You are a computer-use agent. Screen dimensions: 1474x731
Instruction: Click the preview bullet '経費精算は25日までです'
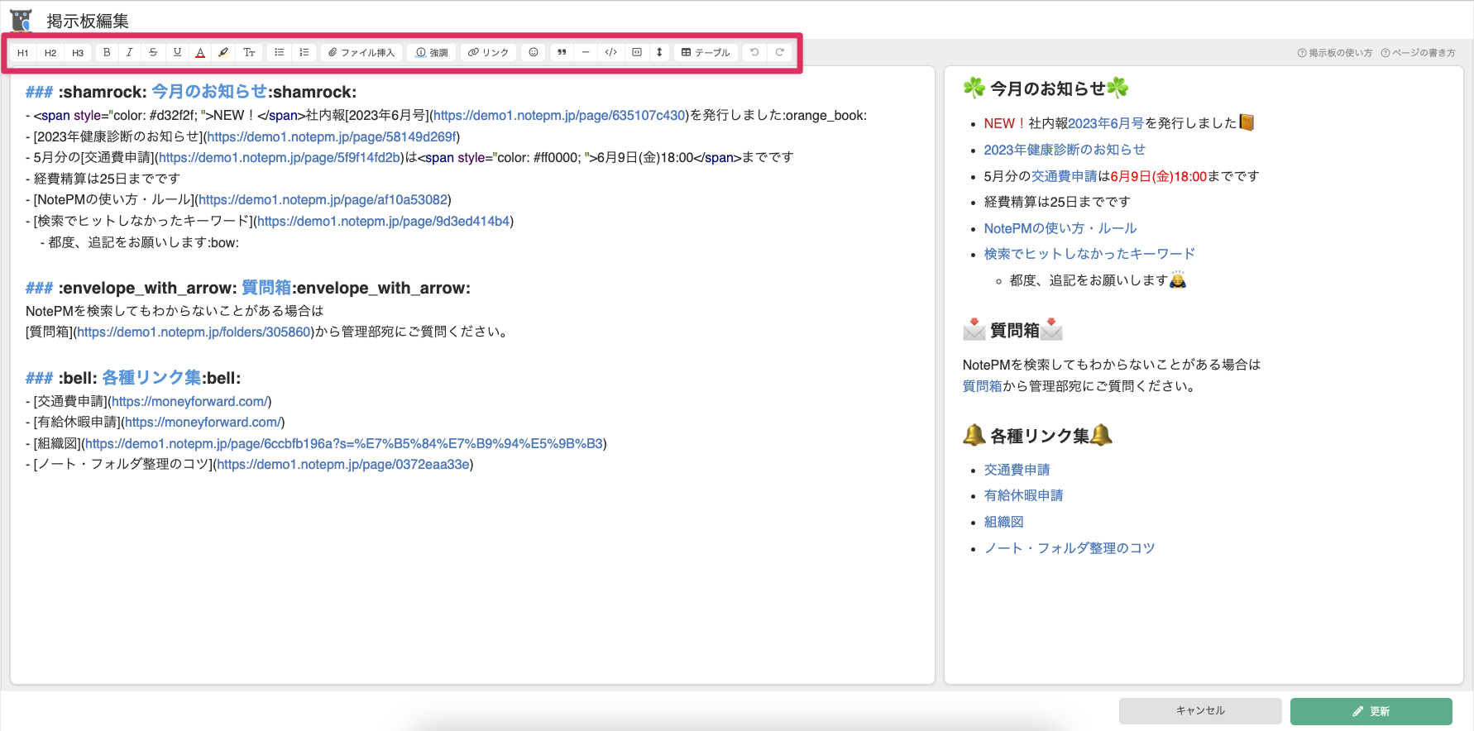tap(1057, 202)
